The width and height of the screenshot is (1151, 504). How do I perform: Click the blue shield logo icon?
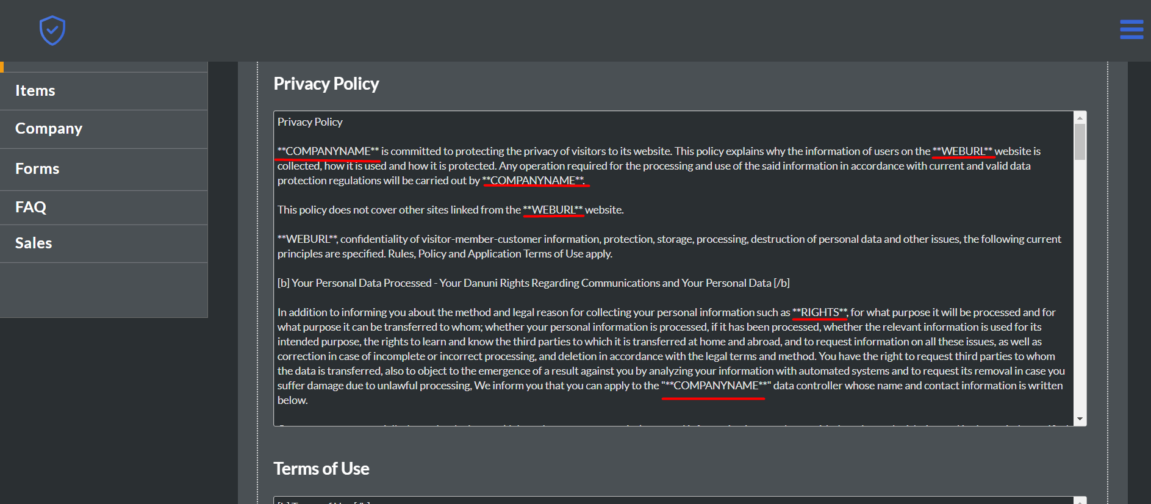[x=52, y=31]
